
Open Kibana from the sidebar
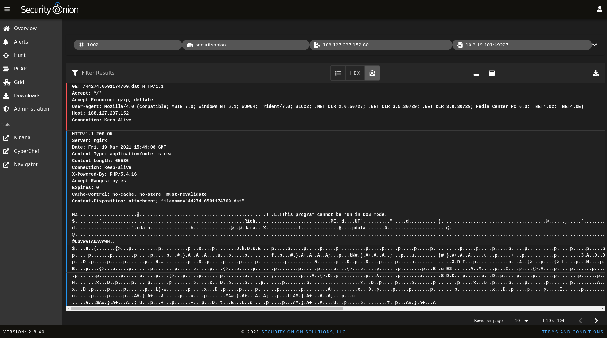point(22,137)
